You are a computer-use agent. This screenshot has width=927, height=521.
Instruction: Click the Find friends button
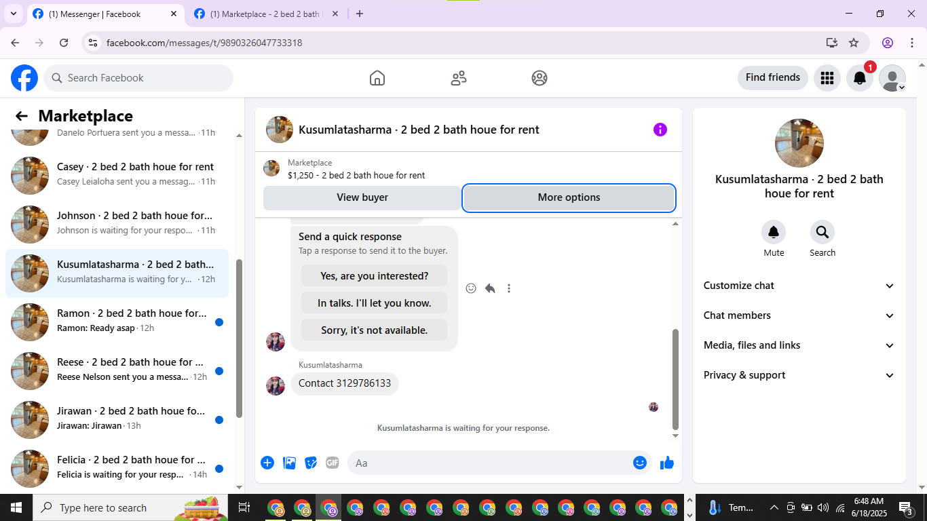pos(773,77)
